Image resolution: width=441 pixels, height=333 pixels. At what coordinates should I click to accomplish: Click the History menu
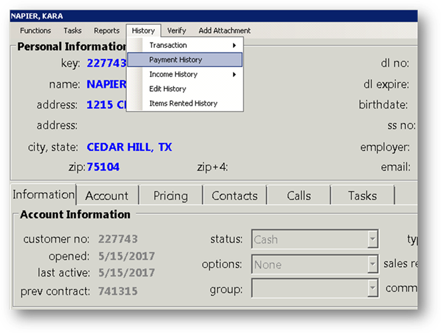point(143,31)
